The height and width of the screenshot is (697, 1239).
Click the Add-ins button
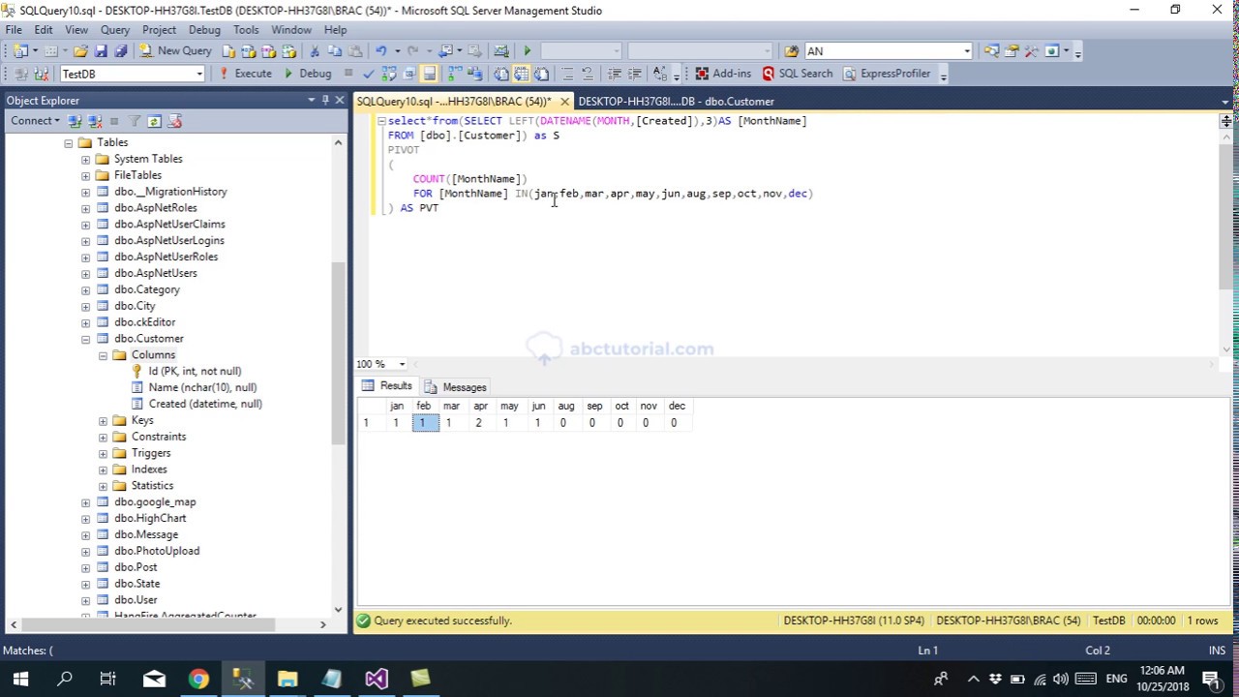pyautogui.click(x=723, y=74)
